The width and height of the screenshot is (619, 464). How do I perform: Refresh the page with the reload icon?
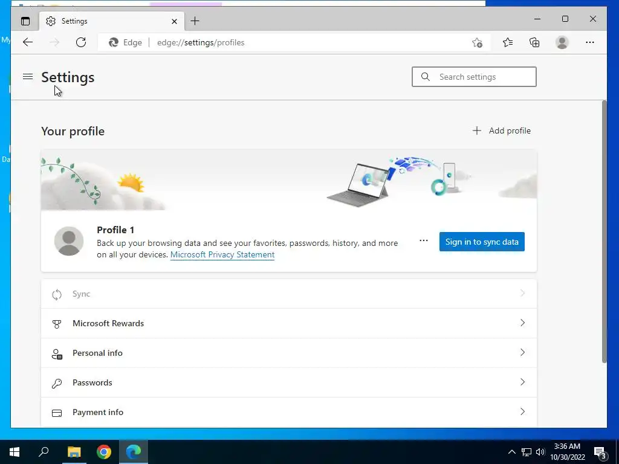(x=81, y=42)
